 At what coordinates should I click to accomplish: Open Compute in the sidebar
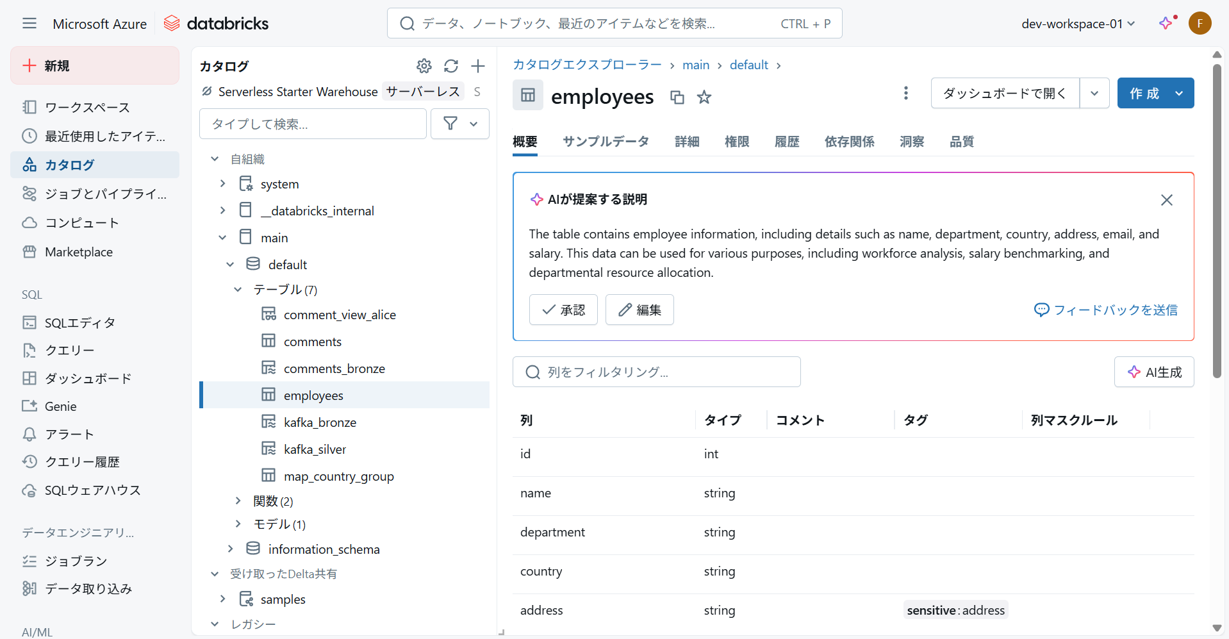95,222
